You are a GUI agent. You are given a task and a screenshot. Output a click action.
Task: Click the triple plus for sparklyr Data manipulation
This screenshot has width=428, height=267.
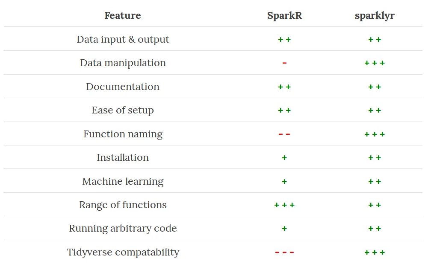pos(375,63)
